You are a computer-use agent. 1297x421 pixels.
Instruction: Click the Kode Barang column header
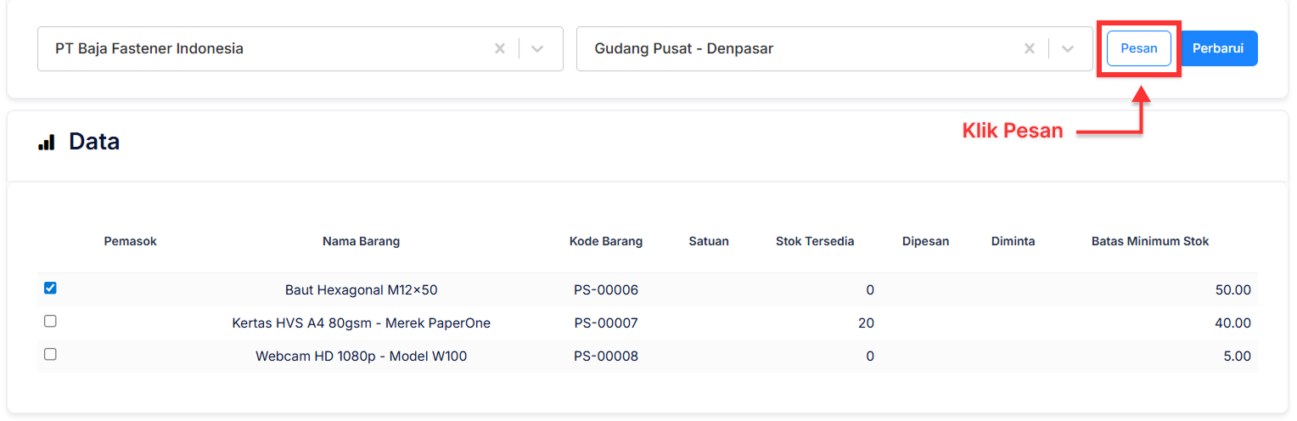[x=605, y=241]
